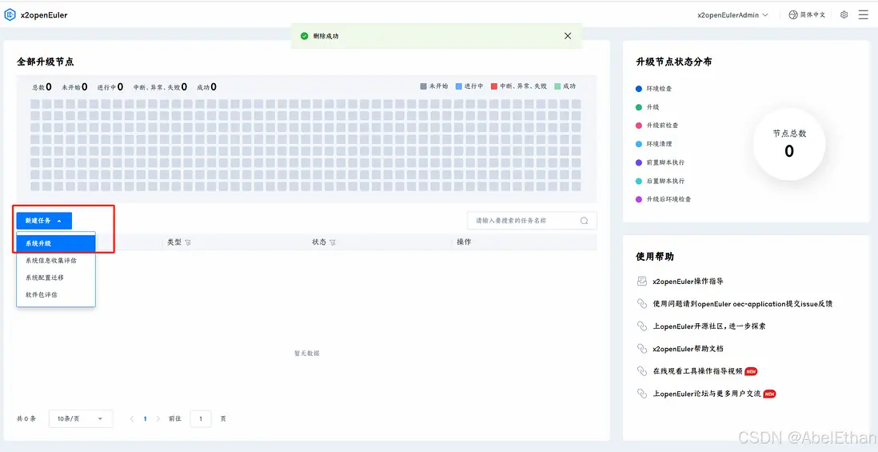Click the 成功 green legend swatch

pos(557,86)
